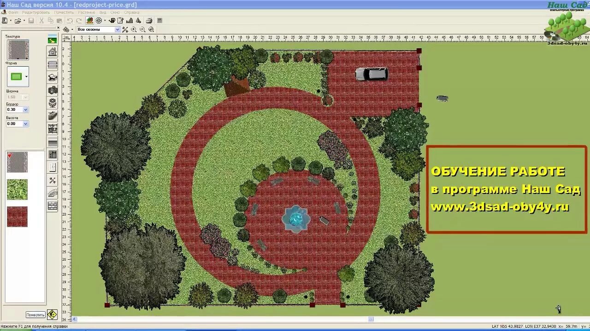Image resolution: width=590 pixels, height=331 pixels.
Task: Open the Растение menu
Action: 87,12
